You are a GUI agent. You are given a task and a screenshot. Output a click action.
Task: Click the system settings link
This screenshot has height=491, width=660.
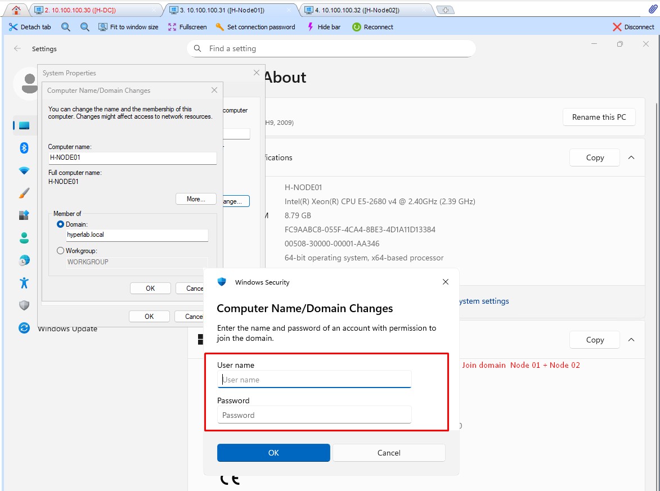(484, 301)
